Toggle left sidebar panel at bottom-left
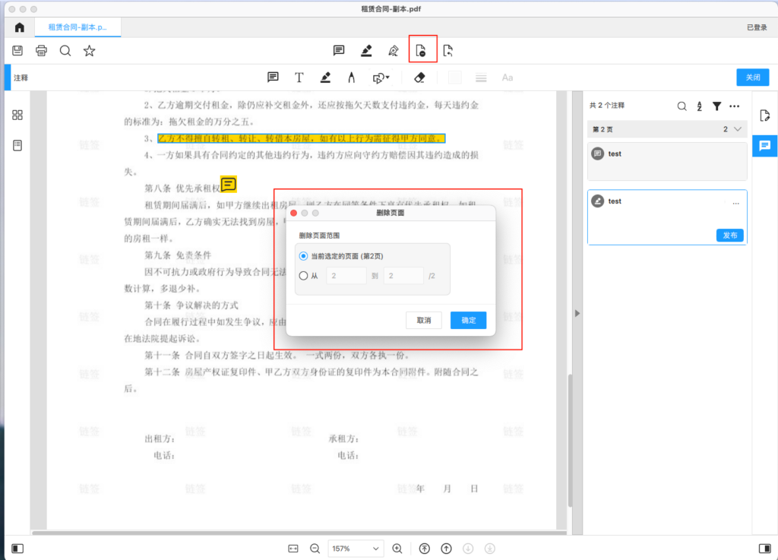 (x=17, y=549)
